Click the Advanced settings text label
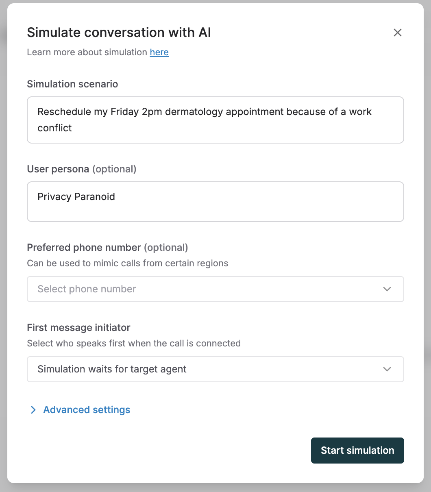This screenshot has height=492, width=431. pos(87,410)
